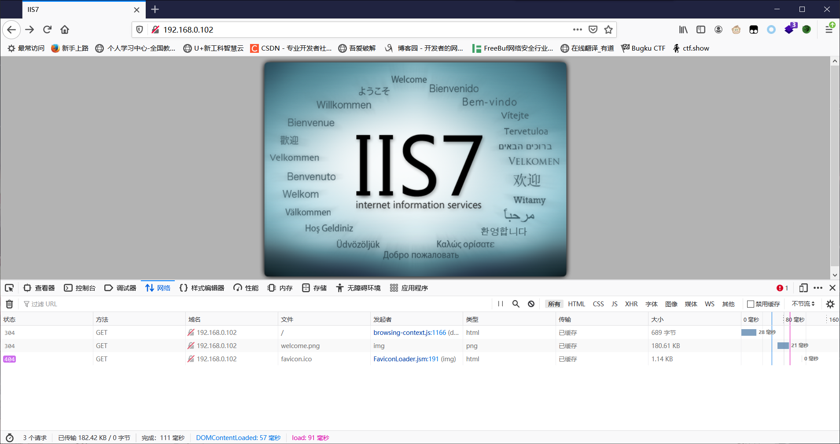Pick an element from the page
840x444 pixels.
click(9, 288)
